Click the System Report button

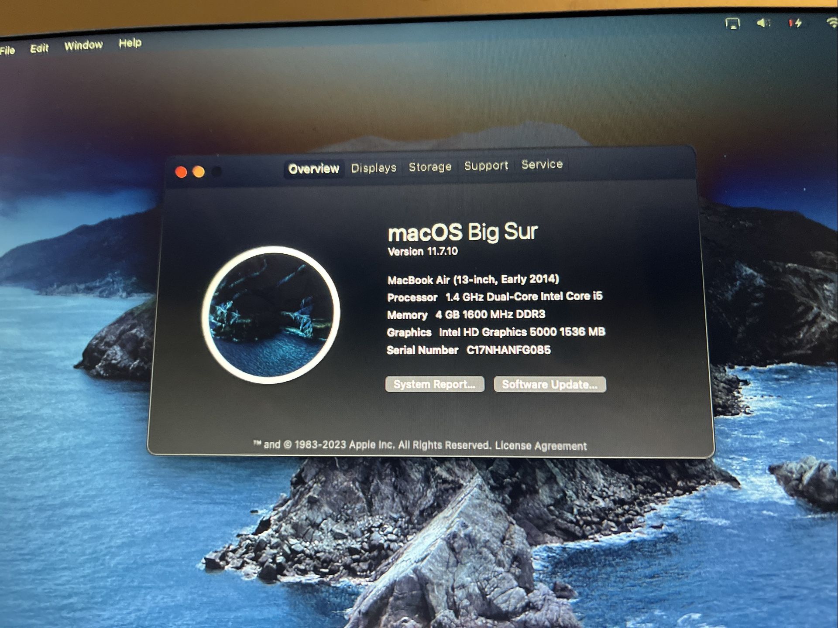coord(435,384)
